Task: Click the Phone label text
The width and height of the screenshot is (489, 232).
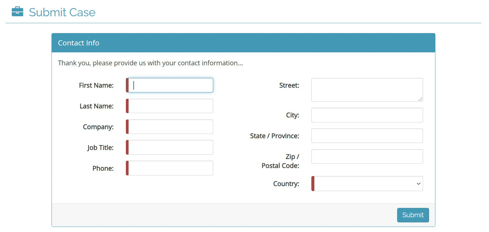Action: [103, 169]
